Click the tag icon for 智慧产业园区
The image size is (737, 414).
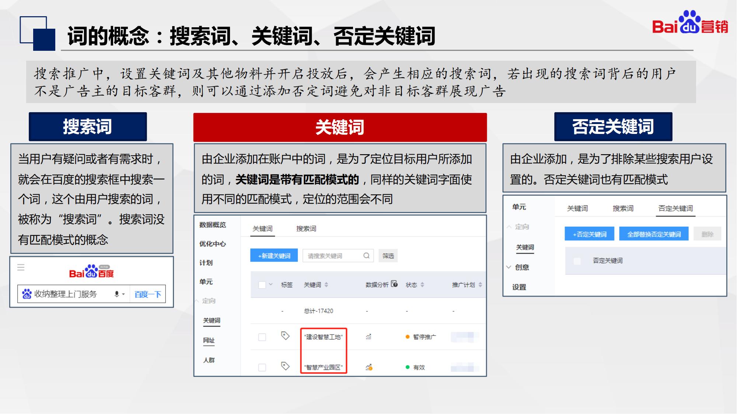pos(285,366)
